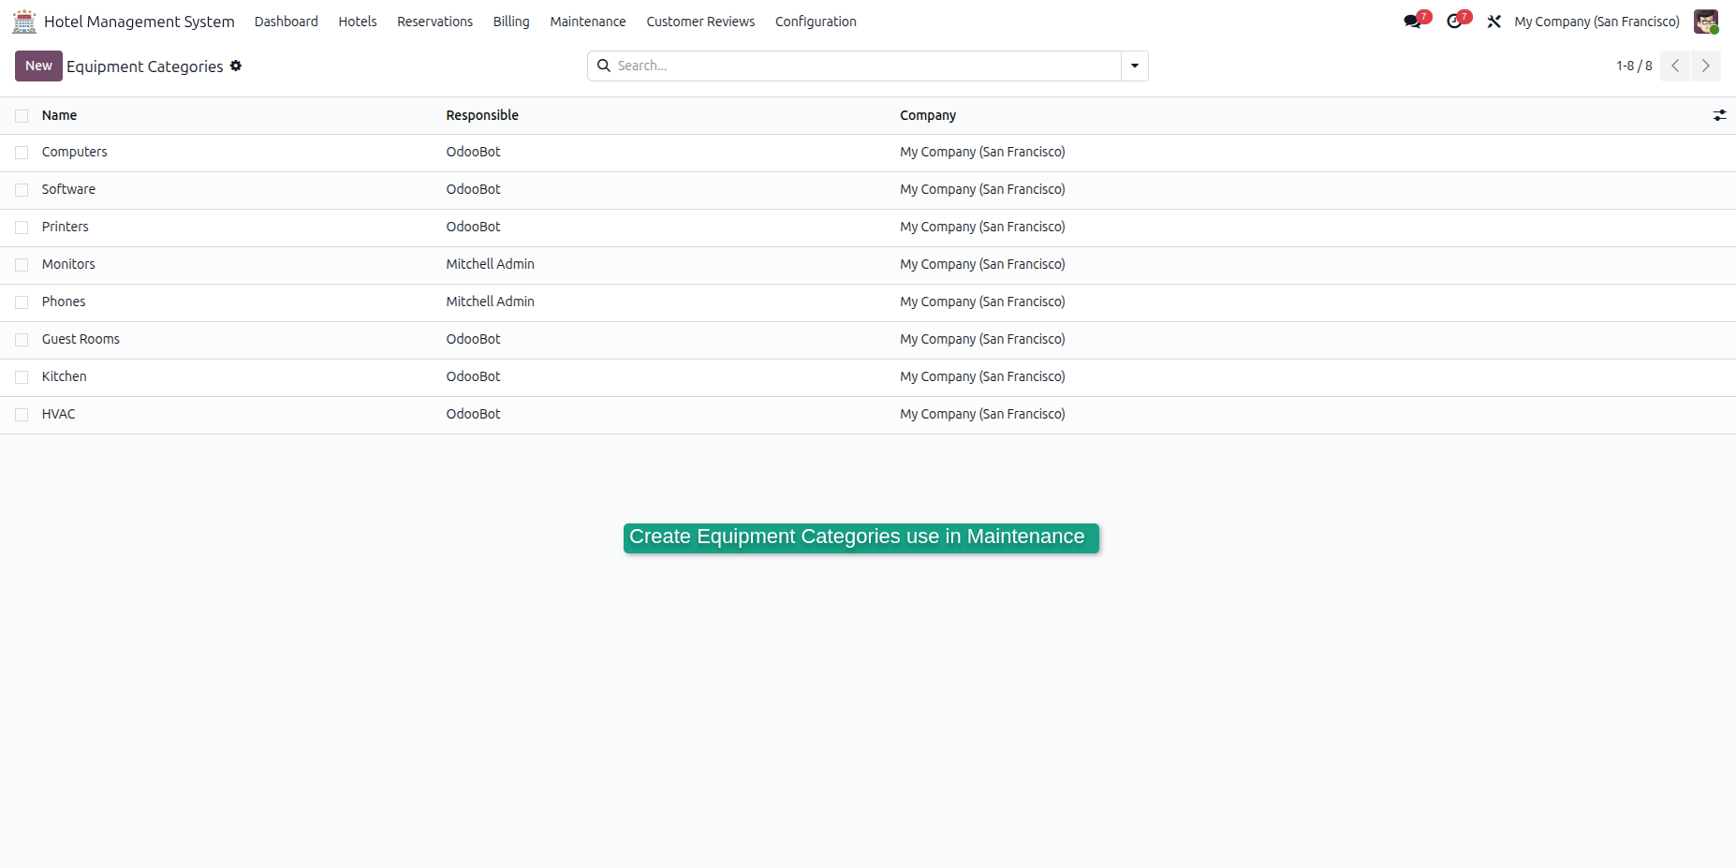1736x868 pixels.
Task: Sort by the Company column header
Action: 928,115
